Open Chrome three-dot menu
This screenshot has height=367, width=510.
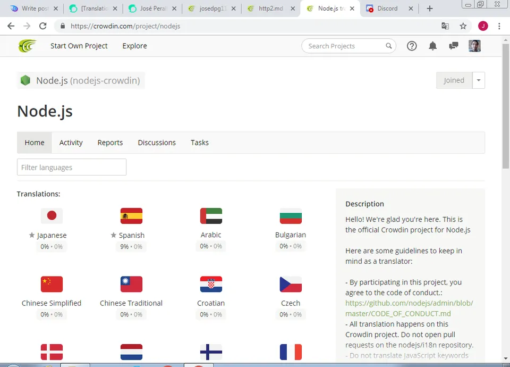coord(499,26)
